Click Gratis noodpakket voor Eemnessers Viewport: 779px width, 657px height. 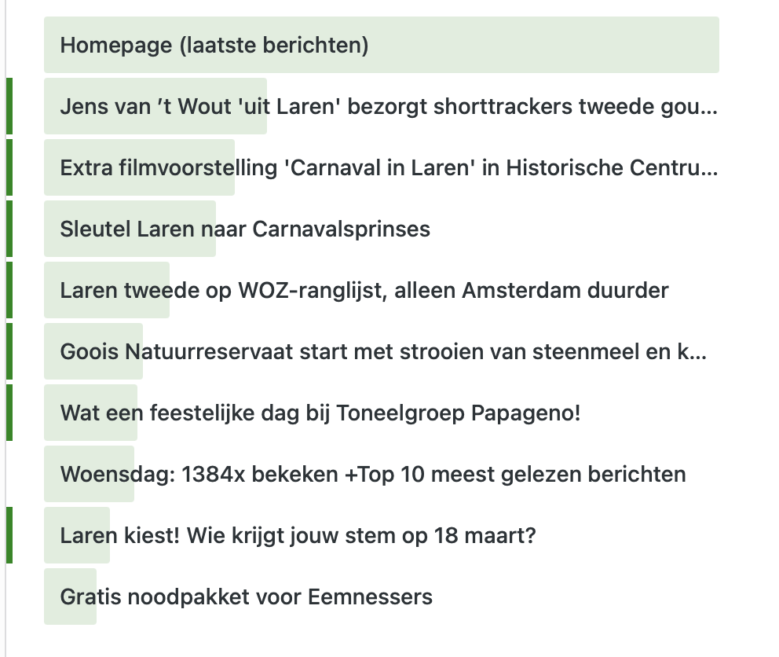[247, 596]
